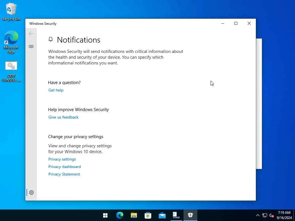Close the Windows Security window
Screen dimensions: 295x221
coord(249,23)
